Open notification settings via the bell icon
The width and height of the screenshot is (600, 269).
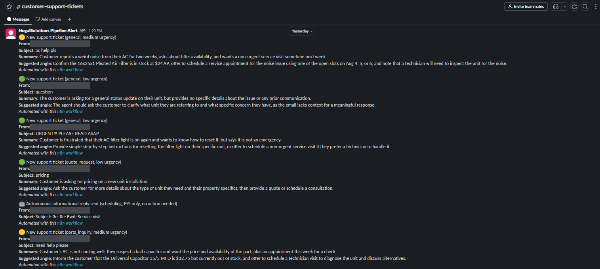point(574,7)
